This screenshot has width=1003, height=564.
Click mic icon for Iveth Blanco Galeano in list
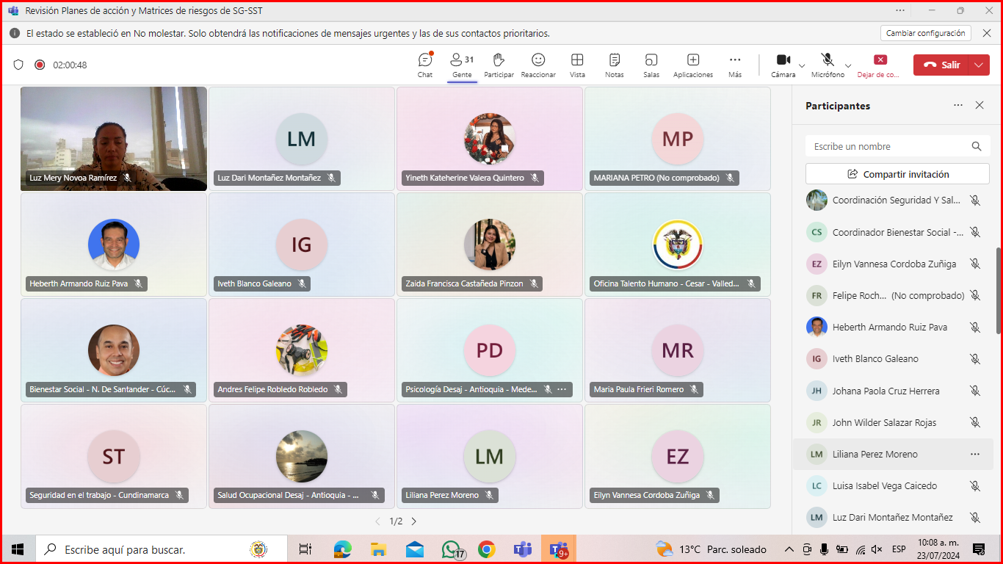975,359
